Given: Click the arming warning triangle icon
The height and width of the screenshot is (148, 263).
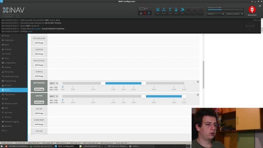Looking at the screenshot, I should pos(141,13).
